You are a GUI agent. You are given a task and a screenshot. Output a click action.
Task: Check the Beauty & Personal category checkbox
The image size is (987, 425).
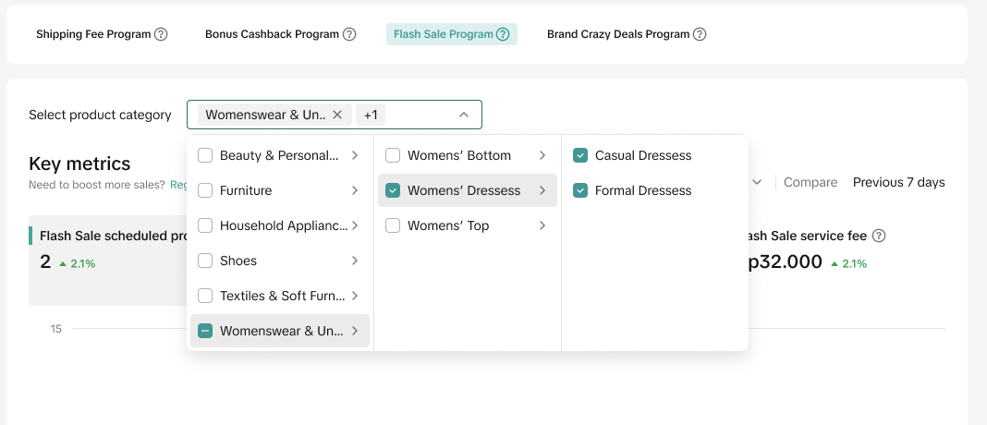(x=205, y=155)
